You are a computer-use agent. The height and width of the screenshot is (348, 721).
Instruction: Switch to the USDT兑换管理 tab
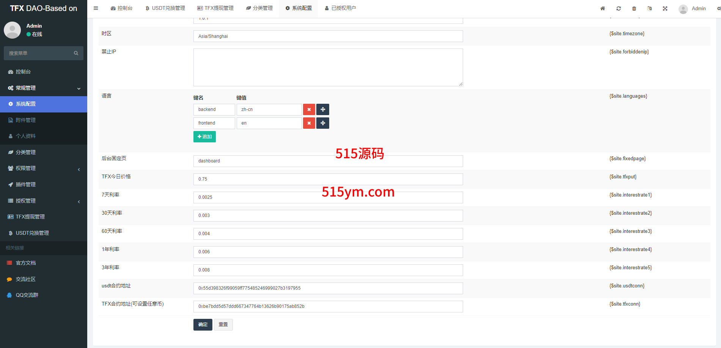click(x=165, y=8)
